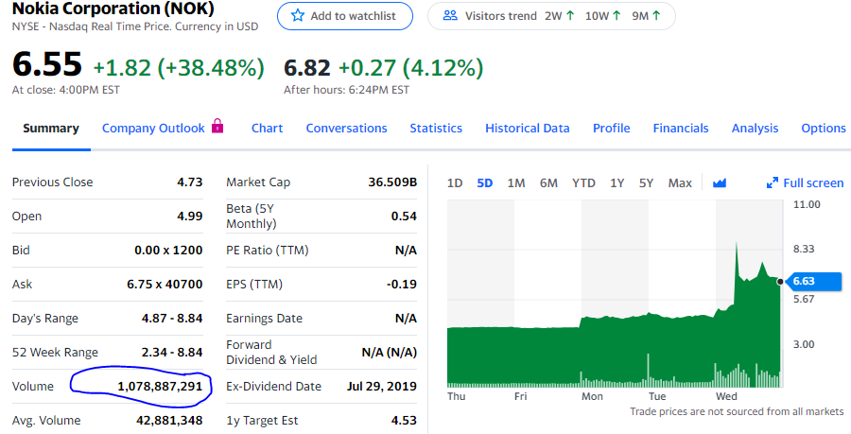The height and width of the screenshot is (434, 851).
Task: Open the Summary tab
Action: [x=51, y=128]
